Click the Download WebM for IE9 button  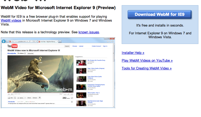[x=159, y=15]
